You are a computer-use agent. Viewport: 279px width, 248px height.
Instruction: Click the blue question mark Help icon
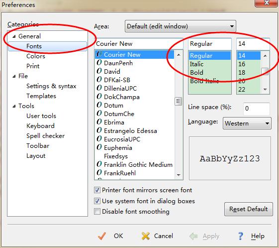[241, 236]
